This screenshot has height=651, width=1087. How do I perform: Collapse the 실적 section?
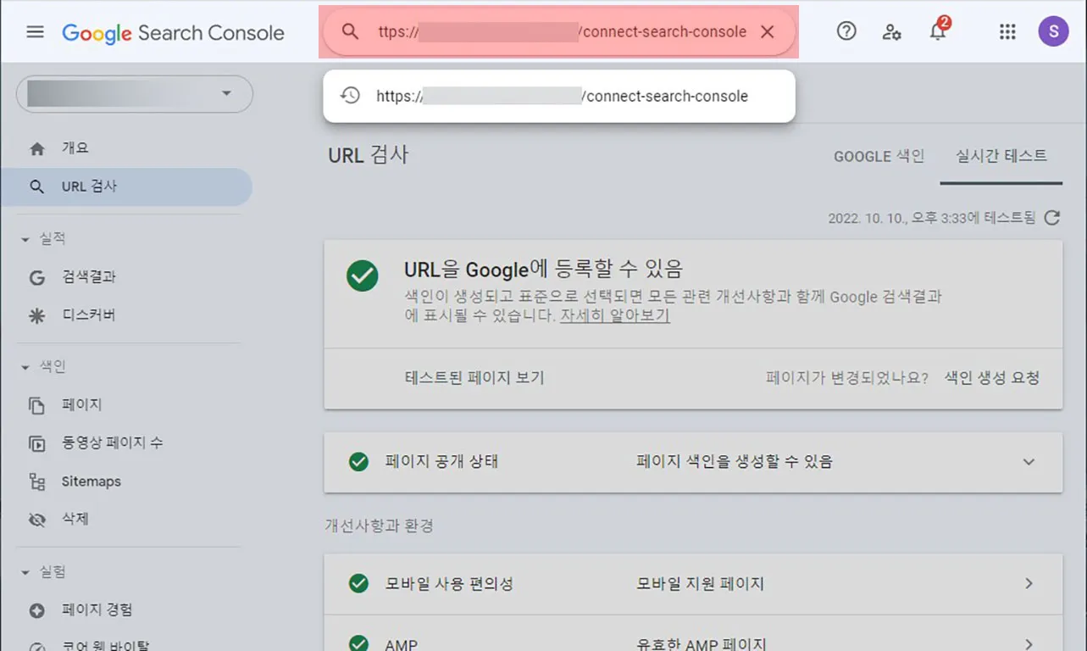click(x=25, y=239)
